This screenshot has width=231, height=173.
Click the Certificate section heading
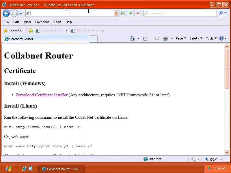(x=20, y=71)
